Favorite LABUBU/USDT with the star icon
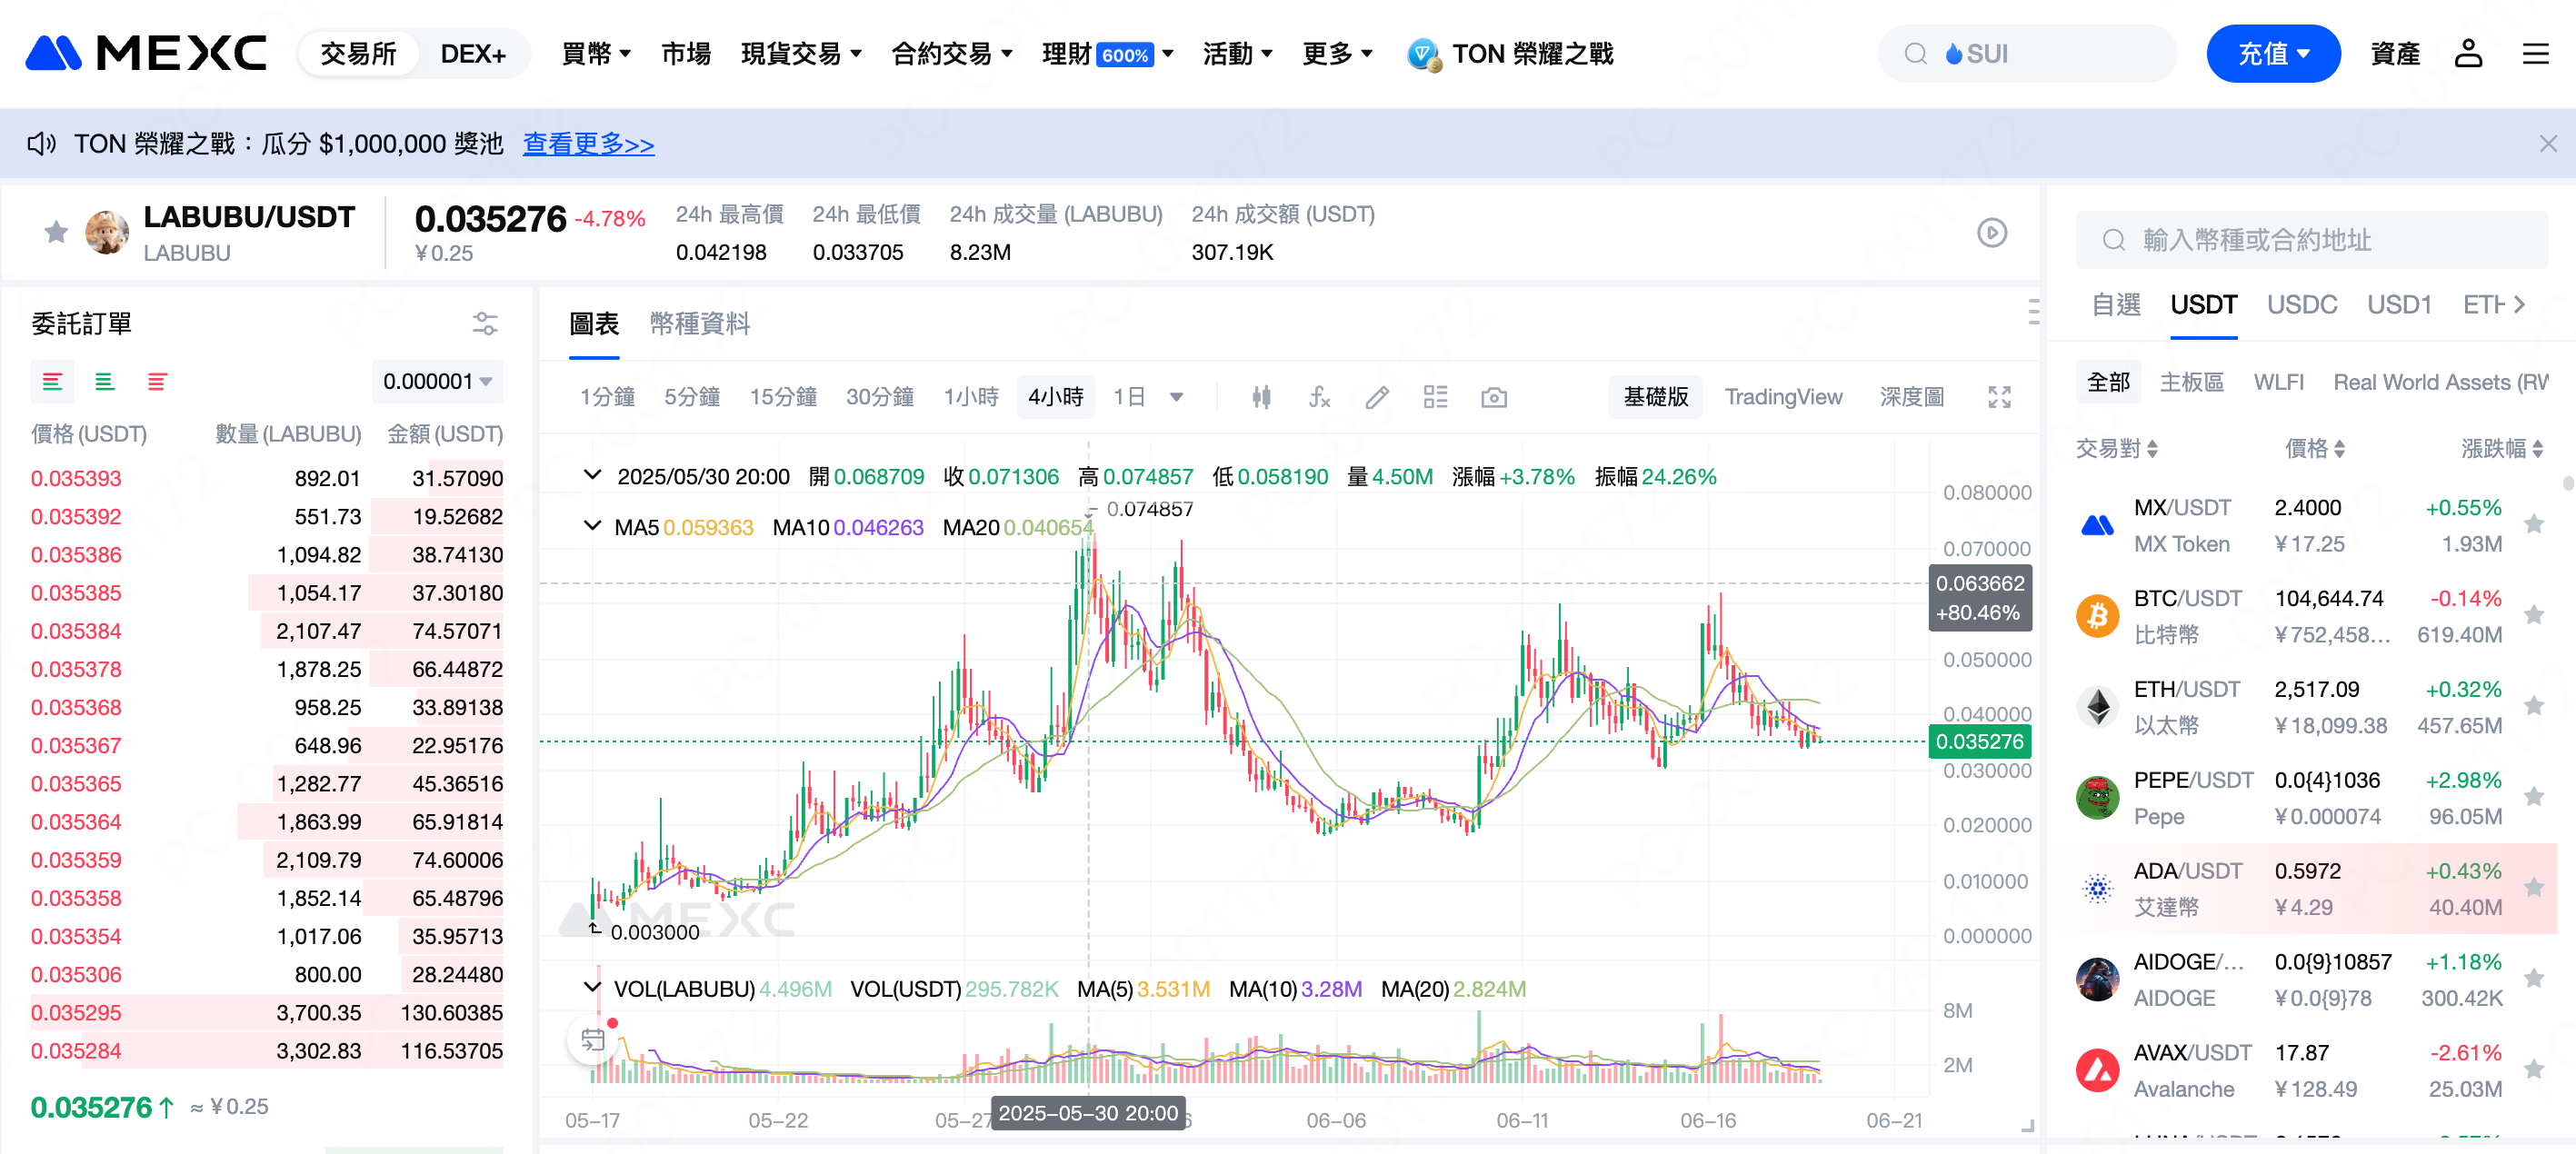 [56, 232]
